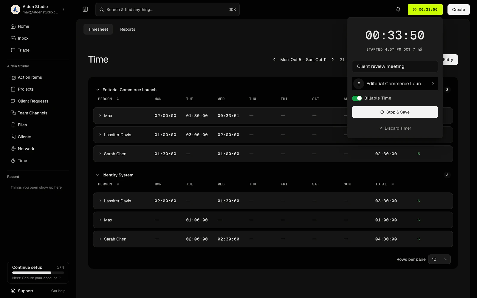Click Sarah Chen total 04:30:00

(x=386, y=239)
